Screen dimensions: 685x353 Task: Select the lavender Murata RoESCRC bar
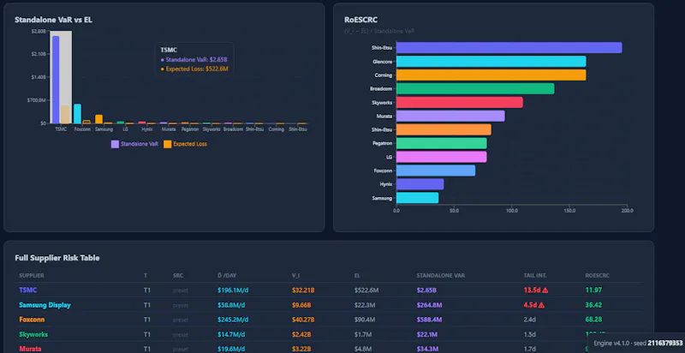[x=450, y=116]
